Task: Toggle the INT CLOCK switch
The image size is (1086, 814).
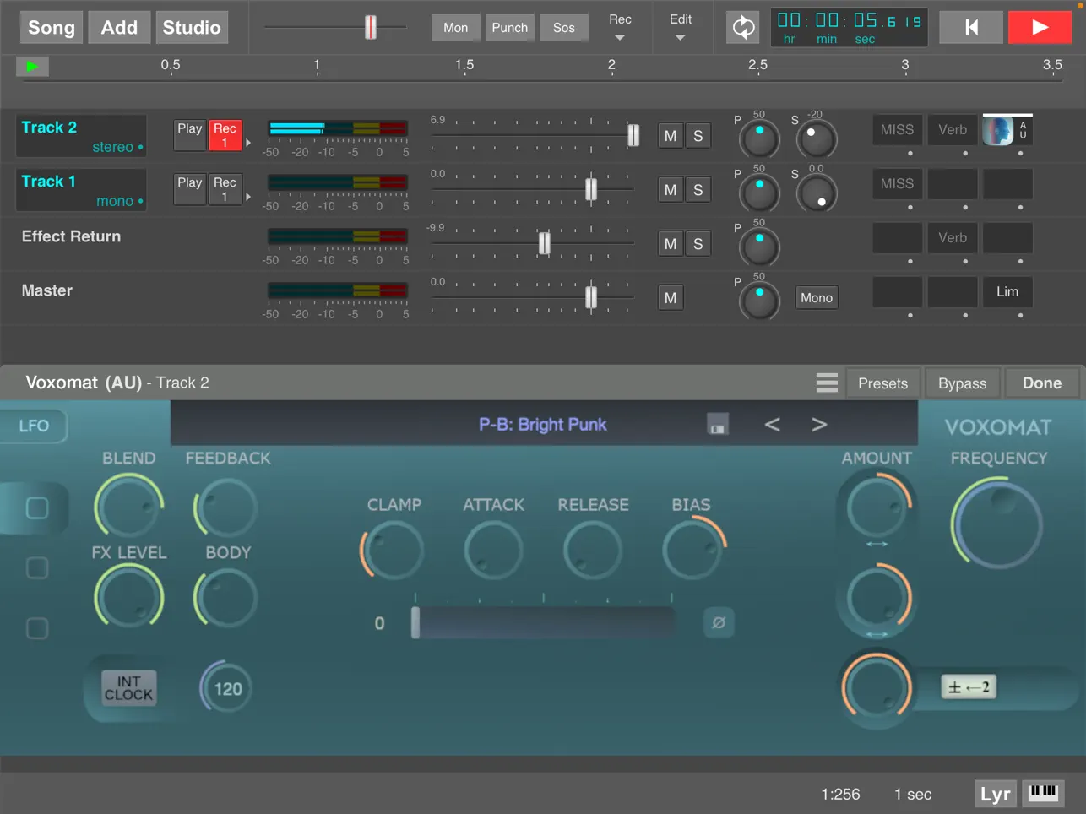Action: pos(128,688)
